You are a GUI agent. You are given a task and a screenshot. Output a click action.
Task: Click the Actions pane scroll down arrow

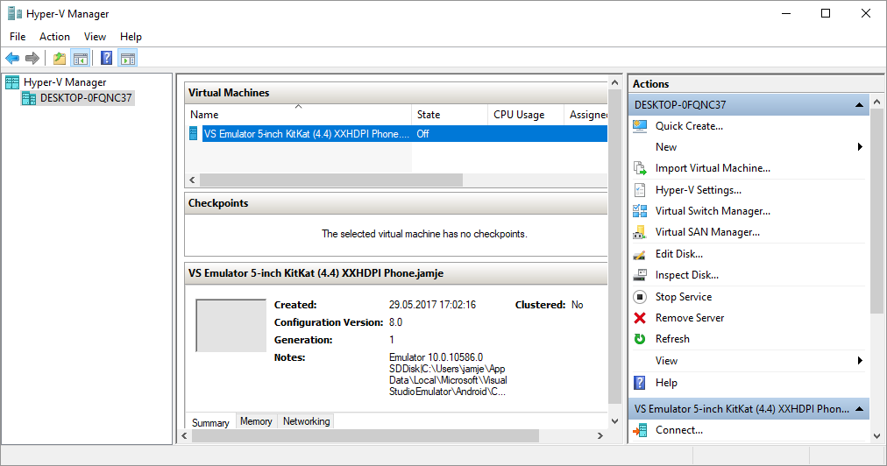pos(876,436)
